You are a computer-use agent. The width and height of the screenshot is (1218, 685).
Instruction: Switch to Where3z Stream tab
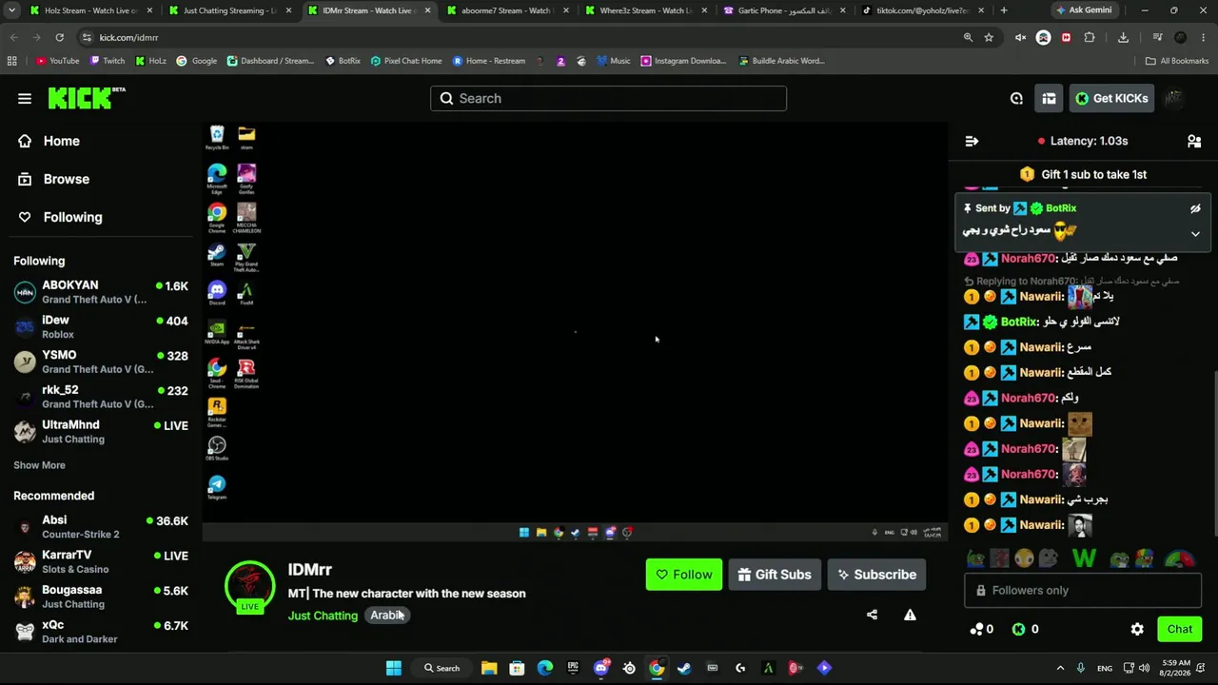tap(646, 10)
